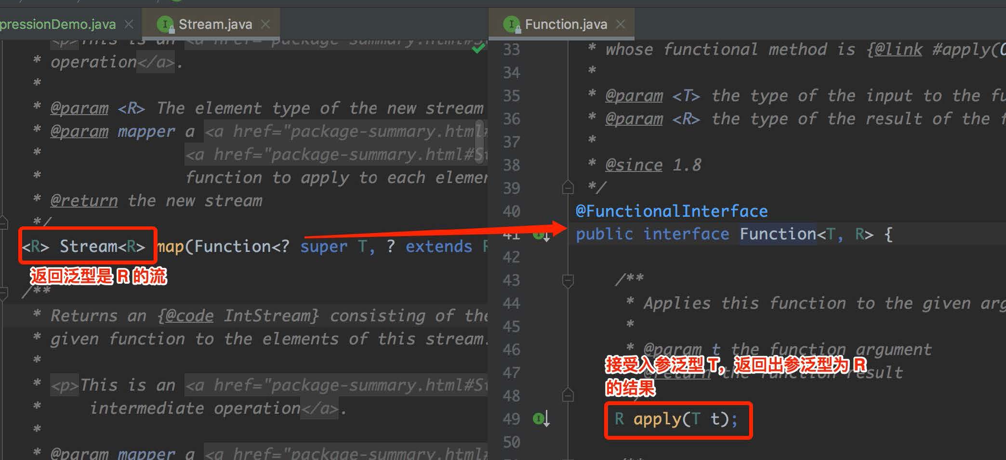Collapse the Javadoc fold above IntStream description

4,291
